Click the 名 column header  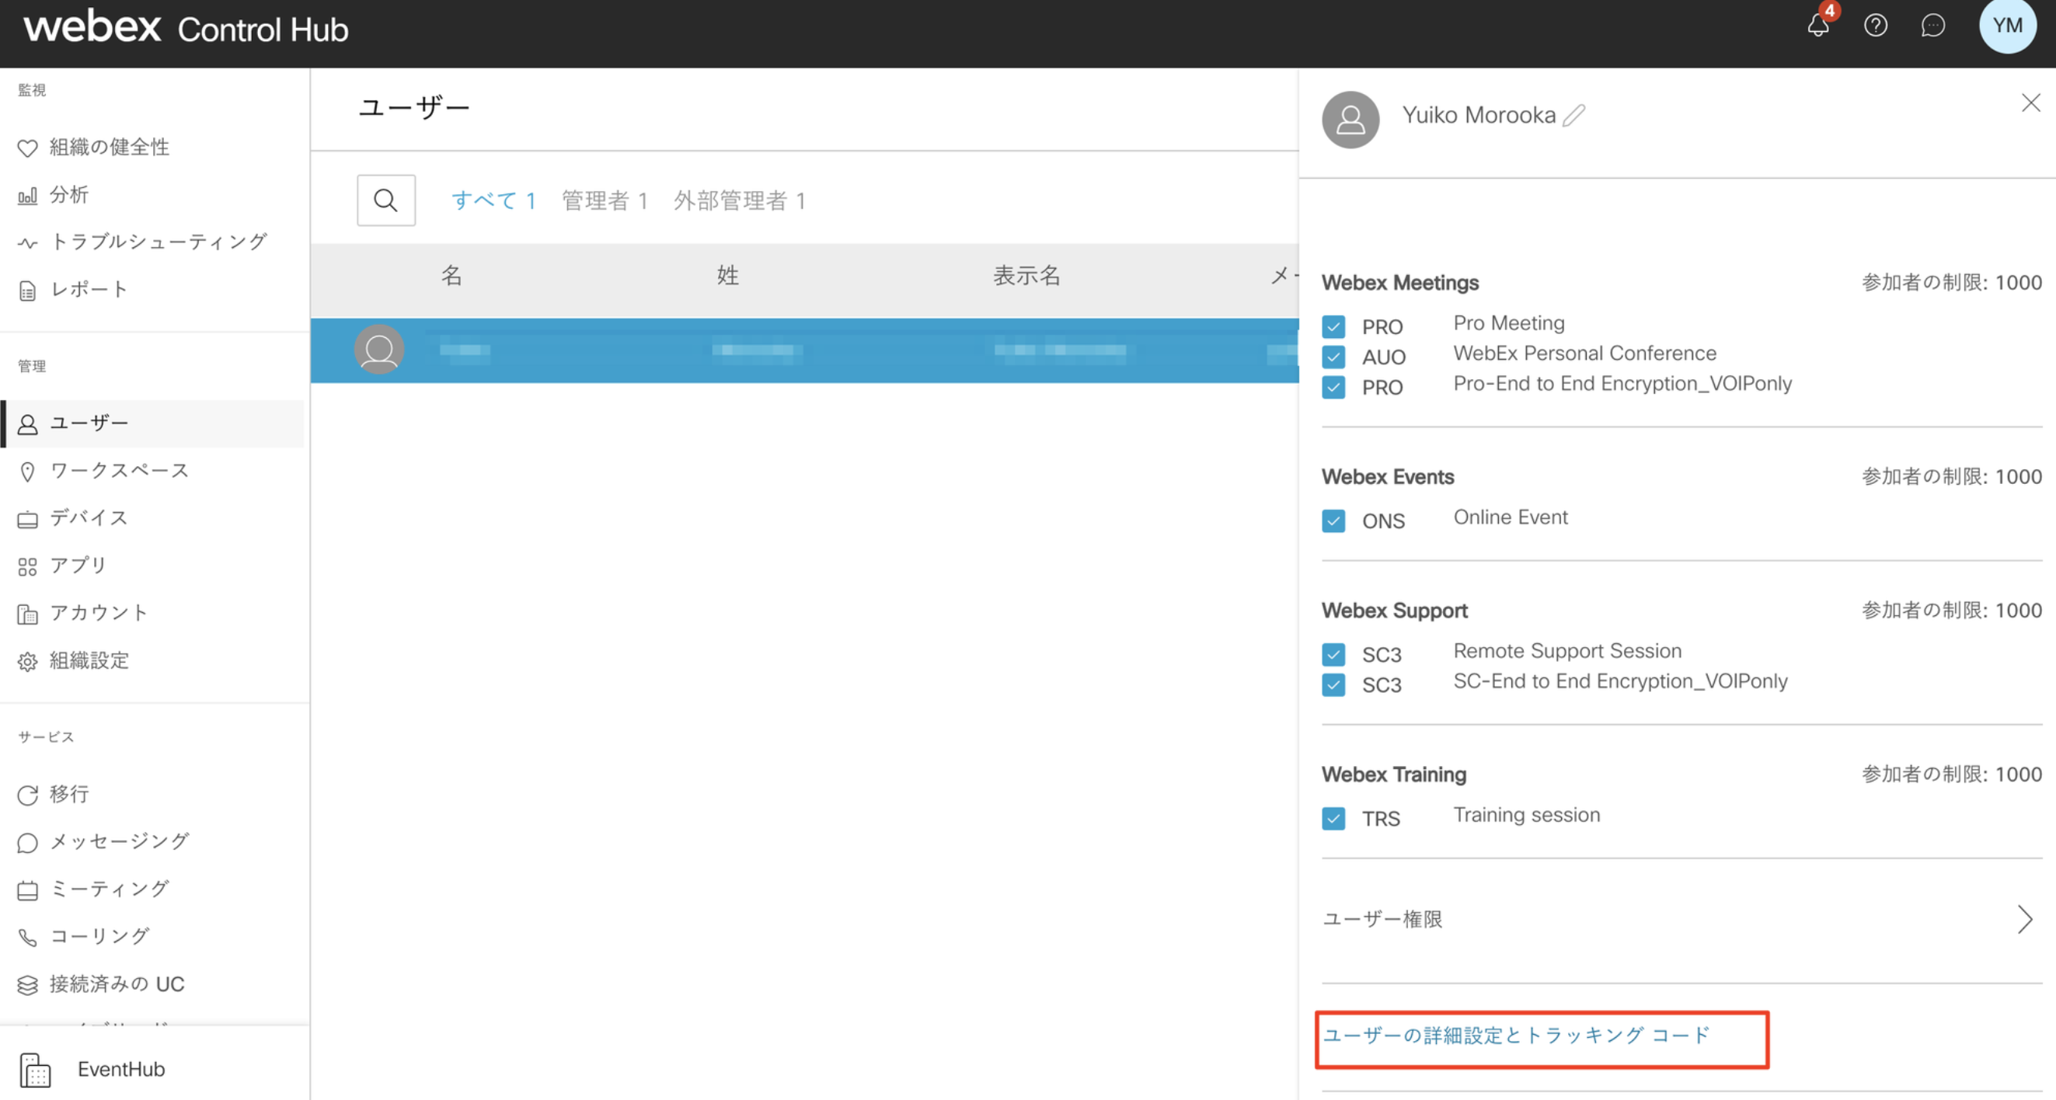tap(451, 276)
